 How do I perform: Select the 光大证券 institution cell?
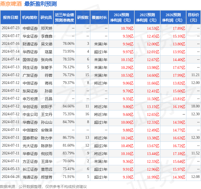[x=30, y=146]
